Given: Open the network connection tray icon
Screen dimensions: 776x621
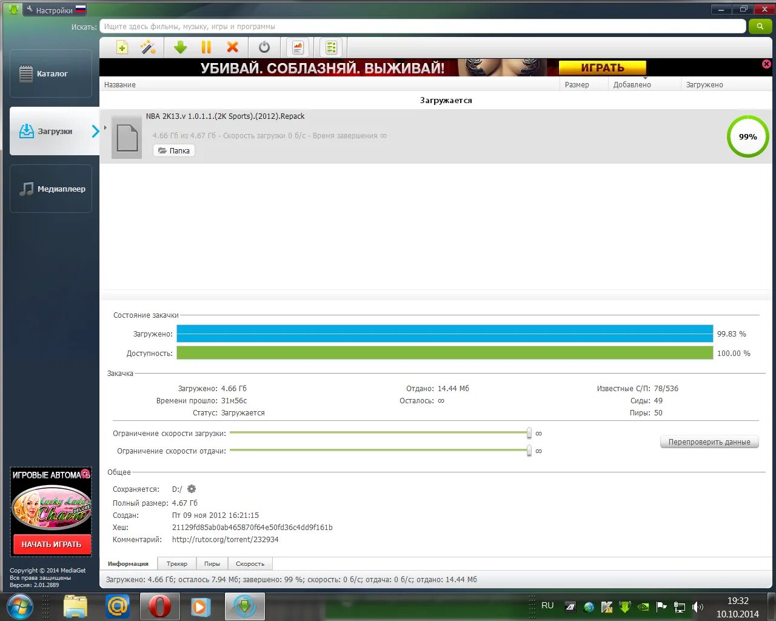Looking at the screenshot, I should pos(680,606).
